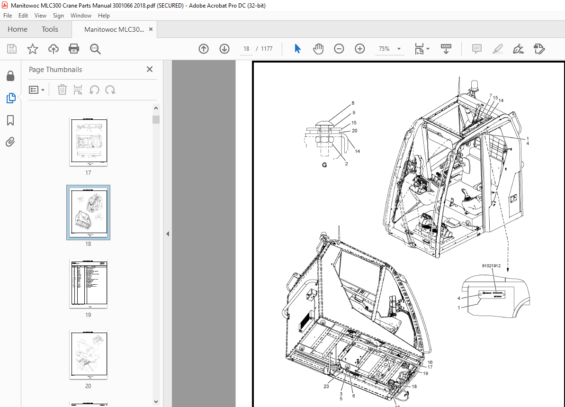The height and width of the screenshot is (407, 565).
Task: Select page 19 thumbnail
Action: point(88,284)
